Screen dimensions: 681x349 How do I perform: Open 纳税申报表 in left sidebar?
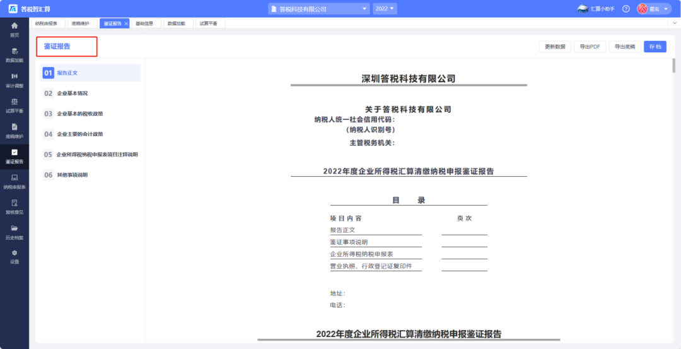[15, 182]
